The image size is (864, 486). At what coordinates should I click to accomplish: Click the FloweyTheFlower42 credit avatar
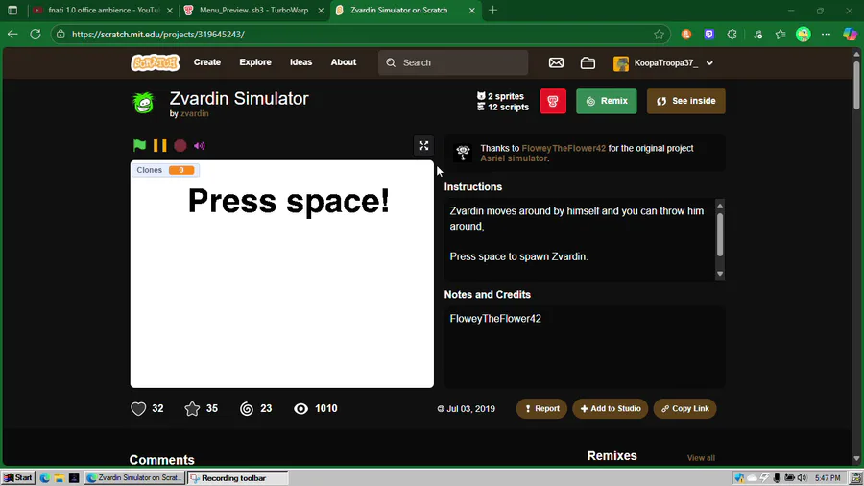463,153
